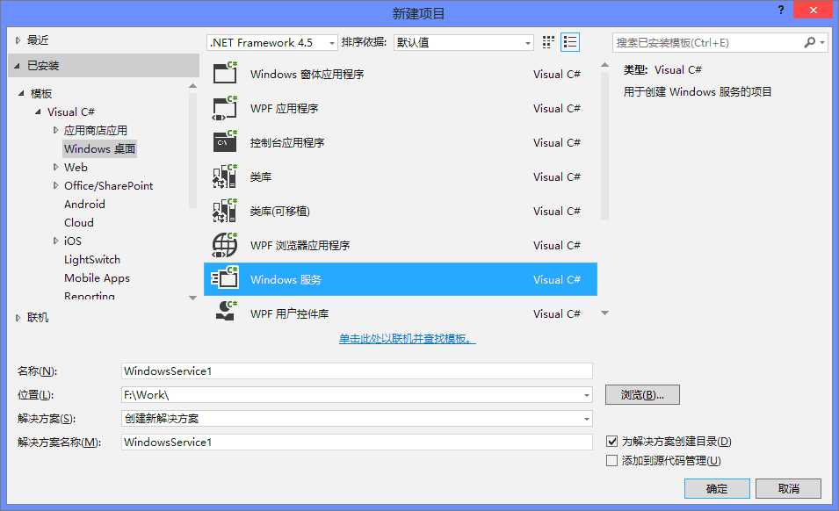This screenshot has width=839, height=511.
Task: Select the WPF 应用程序 template icon
Action: (x=225, y=107)
